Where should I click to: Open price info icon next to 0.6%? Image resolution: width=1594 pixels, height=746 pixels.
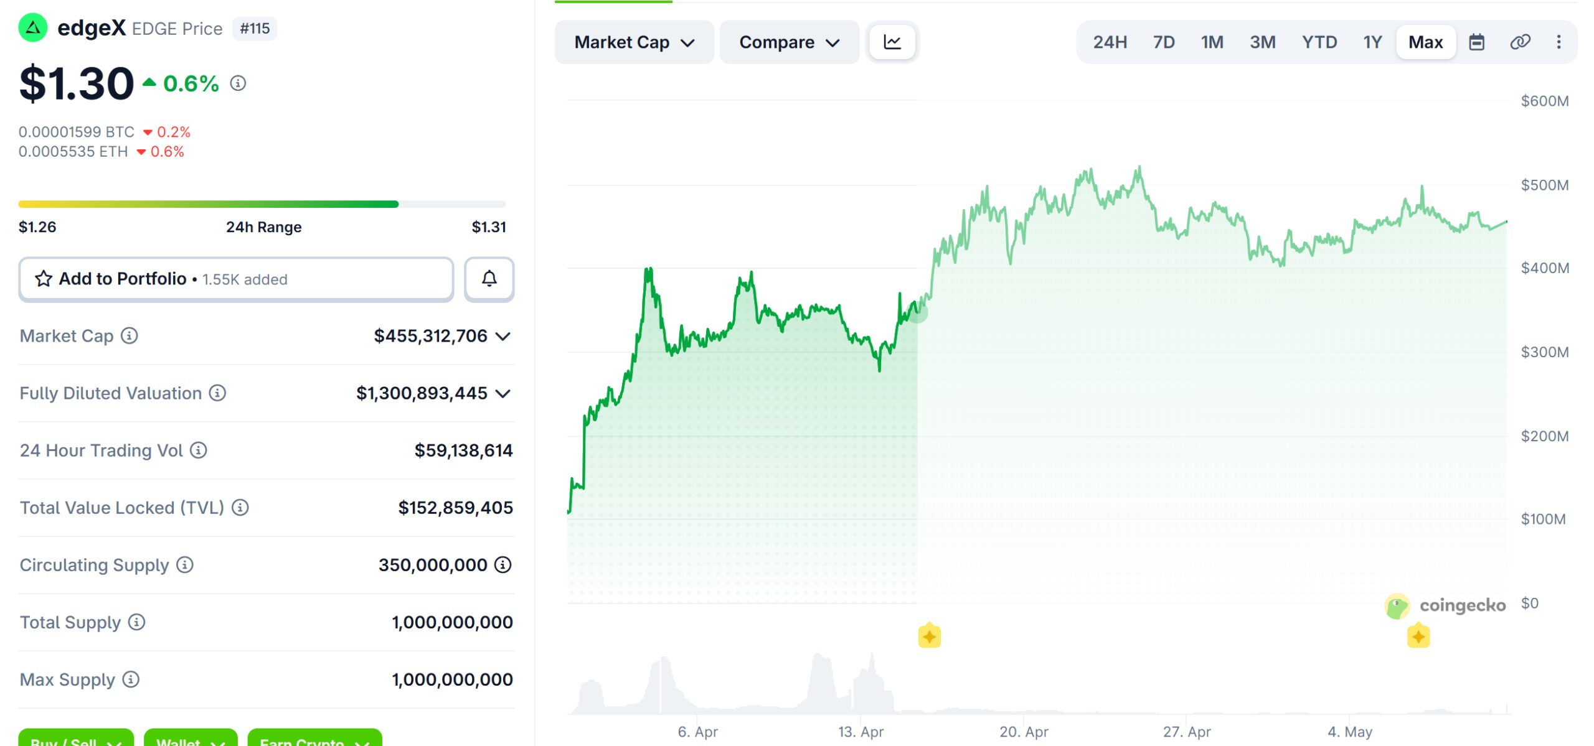point(238,83)
